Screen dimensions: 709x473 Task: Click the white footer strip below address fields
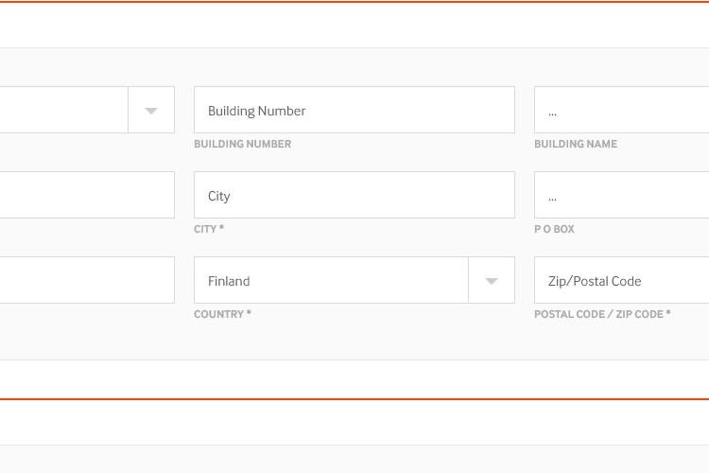[354, 379]
